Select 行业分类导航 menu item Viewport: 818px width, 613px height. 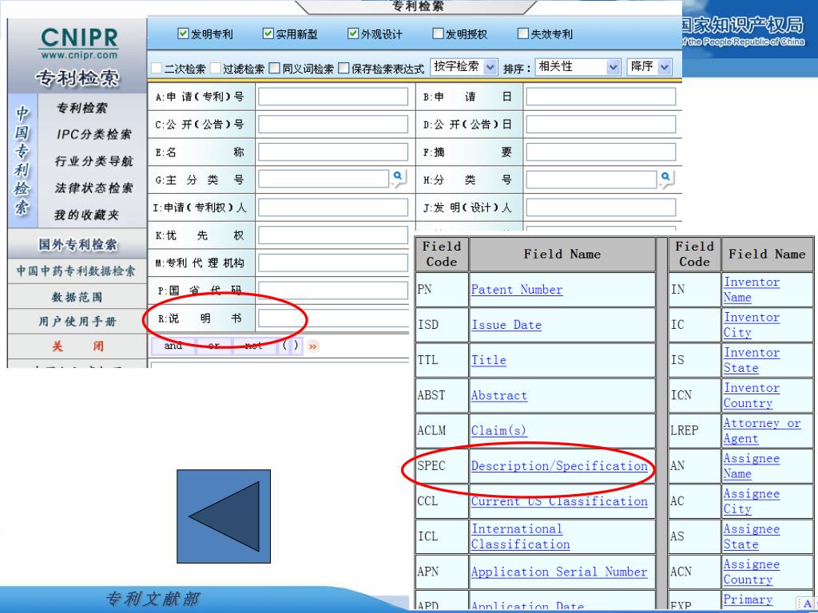(x=94, y=161)
